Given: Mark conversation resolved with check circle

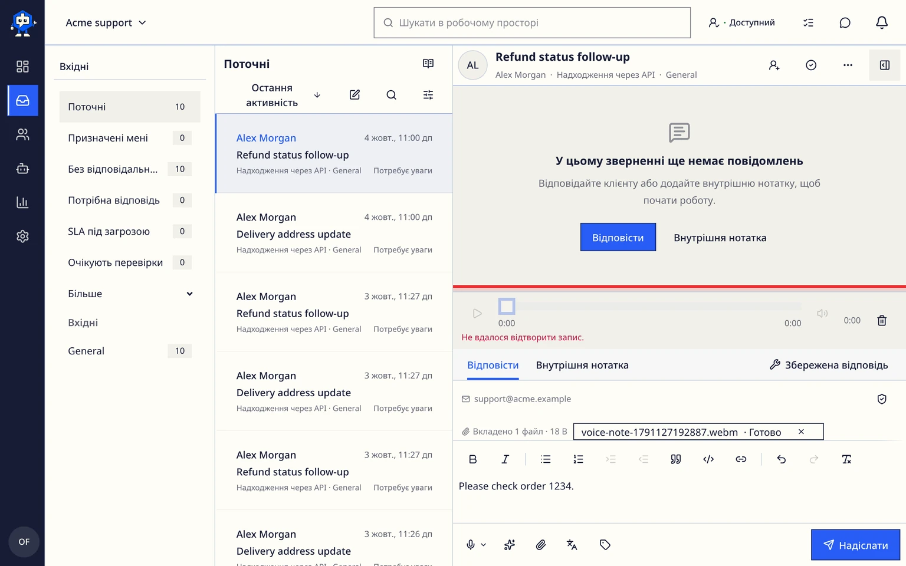Looking at the screenshot, I should (811, 65).
